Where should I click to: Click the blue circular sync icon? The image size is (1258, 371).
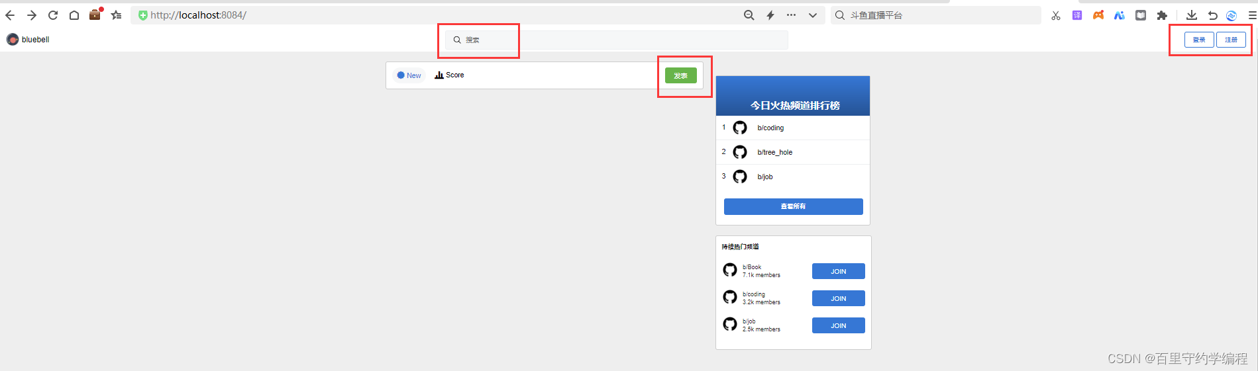tap(1232, 16)
